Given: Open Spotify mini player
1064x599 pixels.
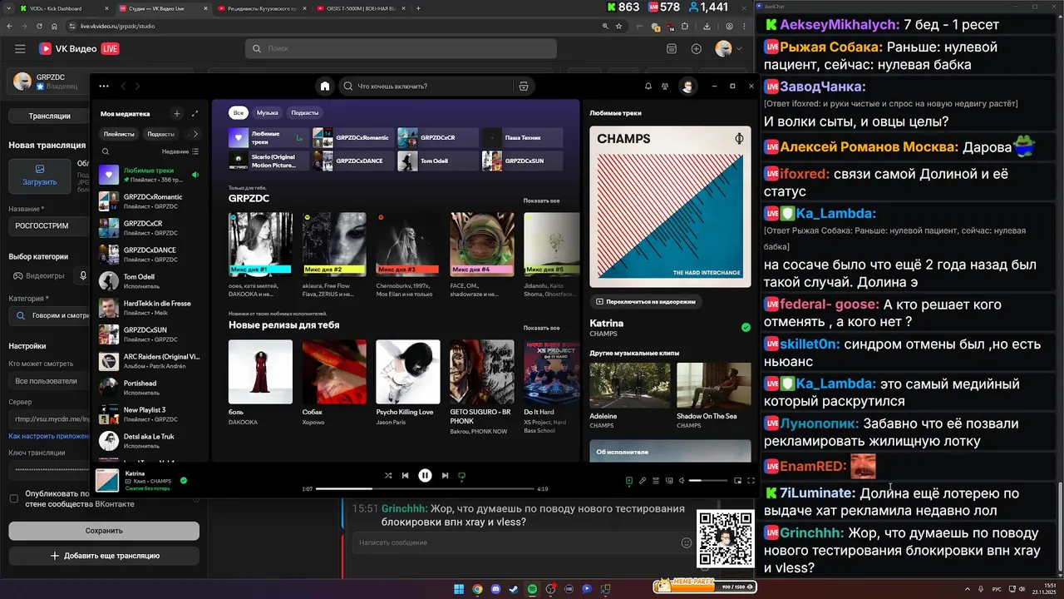Looking at the screenshot, I should click(737, 480).
